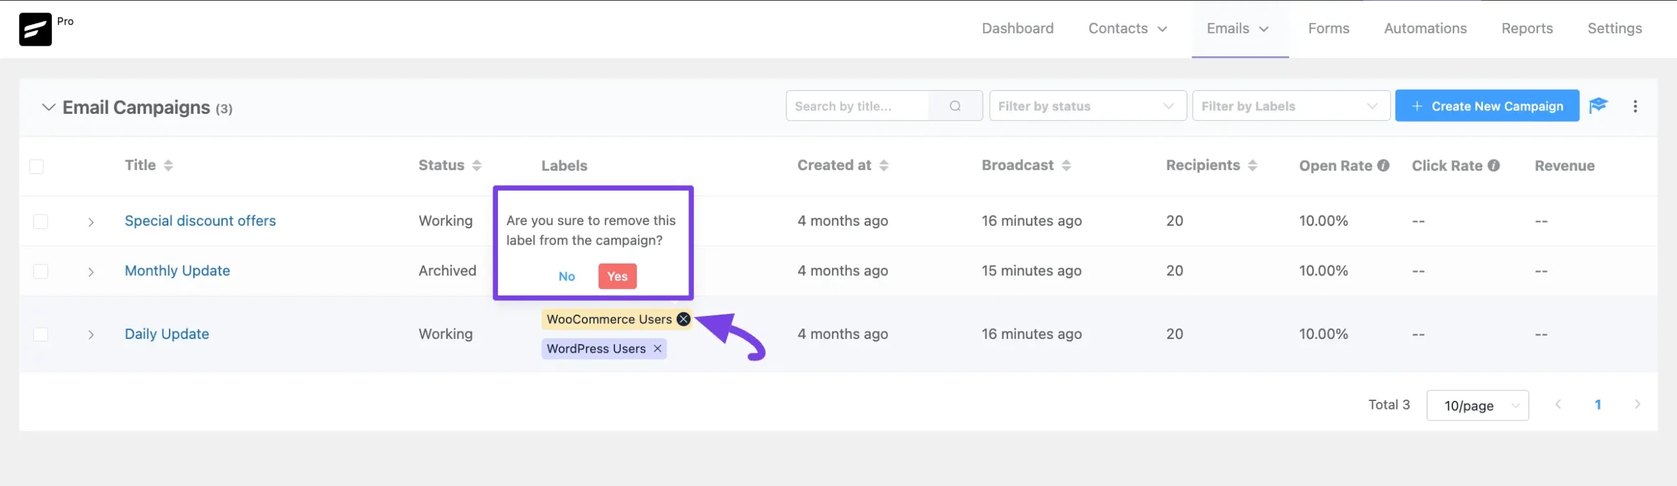The width and height of the screenshot is (1677, 486).
Task: Open the Contacts menu dropdown
Action: (x=1127, y=29)
